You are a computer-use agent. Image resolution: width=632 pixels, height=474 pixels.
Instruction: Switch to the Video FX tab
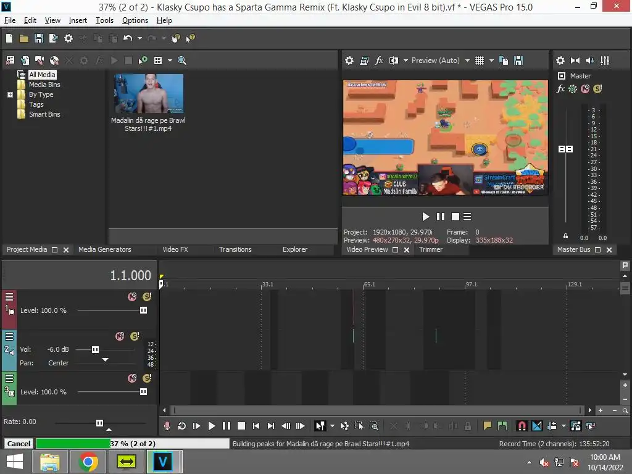point(175,249)
